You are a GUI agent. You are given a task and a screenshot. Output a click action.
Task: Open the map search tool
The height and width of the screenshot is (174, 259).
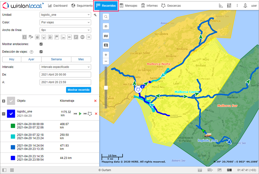coord(106,17)
